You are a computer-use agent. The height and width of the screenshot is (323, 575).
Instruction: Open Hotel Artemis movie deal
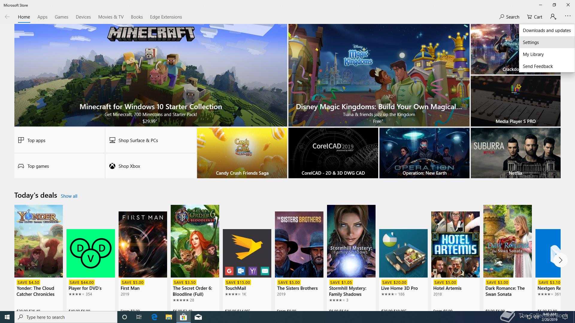[456, 261]
